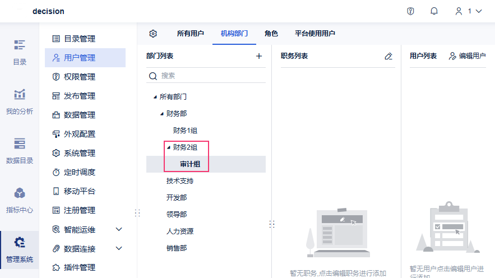The width and height of the screenshot is (495, 278).
Task: Click the 插件管理 menu label
Action: (x=80, y=267)
